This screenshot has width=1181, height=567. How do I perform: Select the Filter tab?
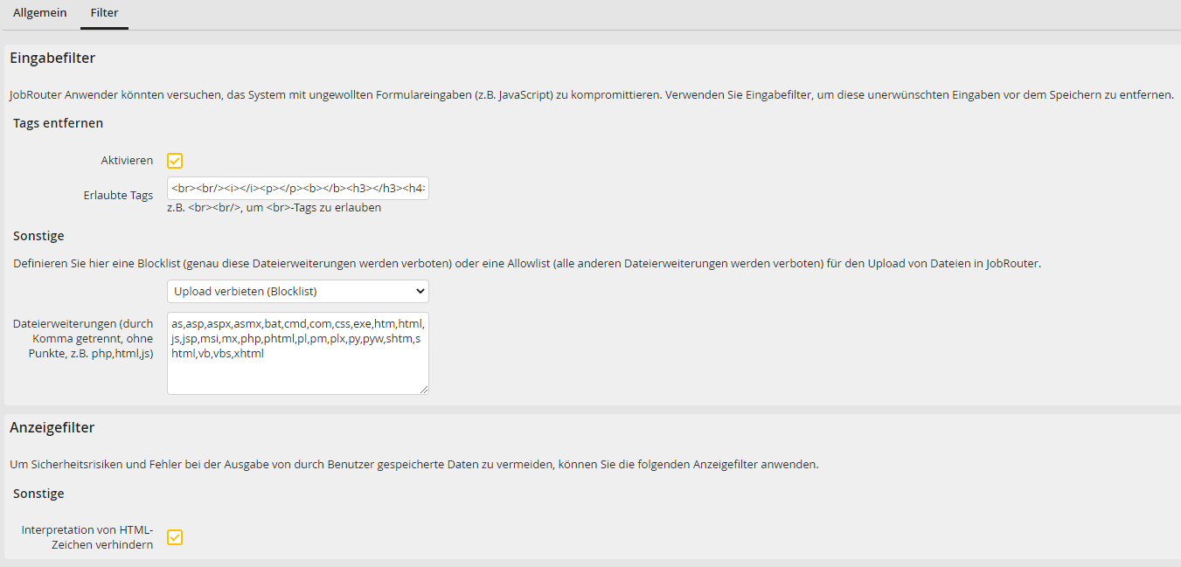(x=104, y=13)
